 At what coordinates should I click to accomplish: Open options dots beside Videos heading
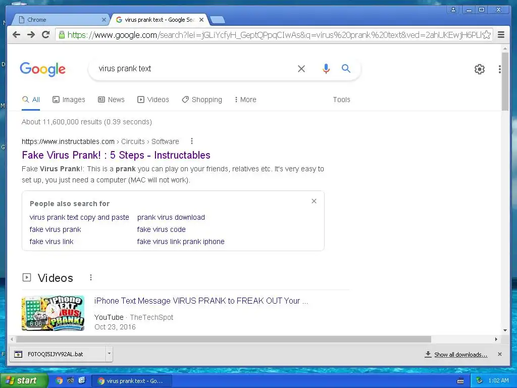point(91,278)
